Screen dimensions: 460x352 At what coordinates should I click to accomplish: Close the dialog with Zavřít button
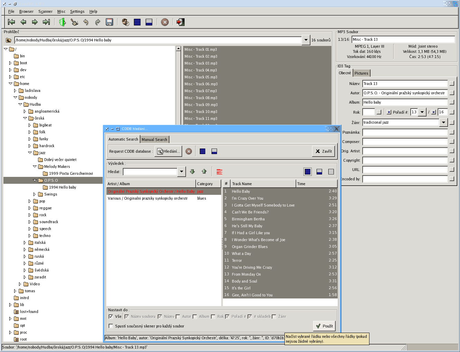pos(323,151)
